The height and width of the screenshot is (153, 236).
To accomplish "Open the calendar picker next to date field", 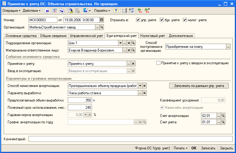I will (101, 20).
